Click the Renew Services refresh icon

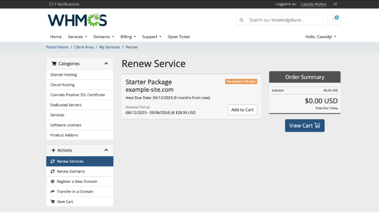tap(53, 161)
